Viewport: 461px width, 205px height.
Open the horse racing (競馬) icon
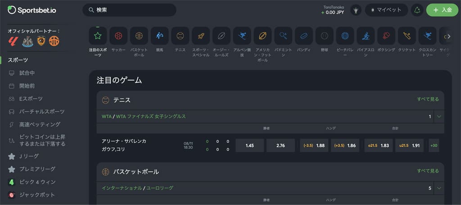[160, 36]
